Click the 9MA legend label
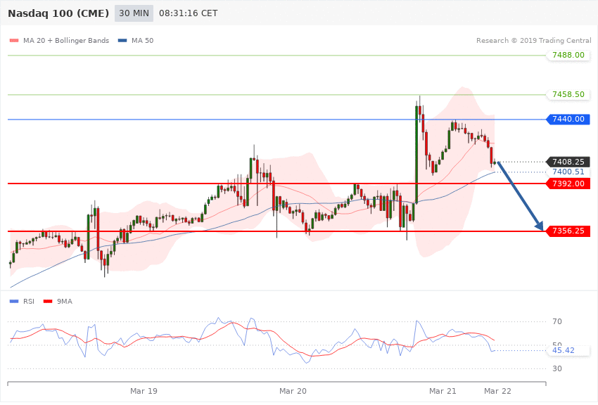The width and height of the screenshot is (598, 405). tap(65, 302)
